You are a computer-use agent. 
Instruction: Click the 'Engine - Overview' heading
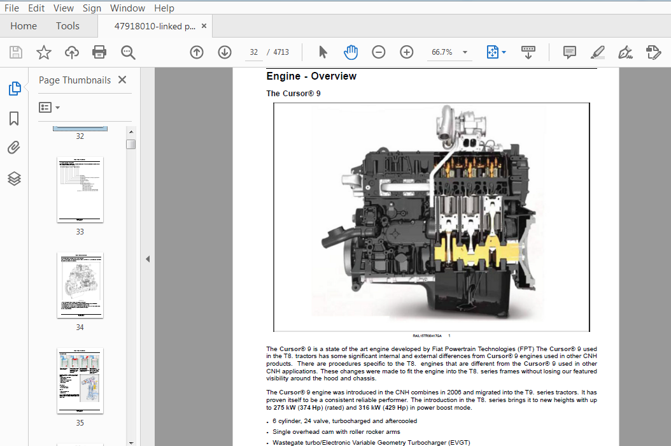click(311, 76)
